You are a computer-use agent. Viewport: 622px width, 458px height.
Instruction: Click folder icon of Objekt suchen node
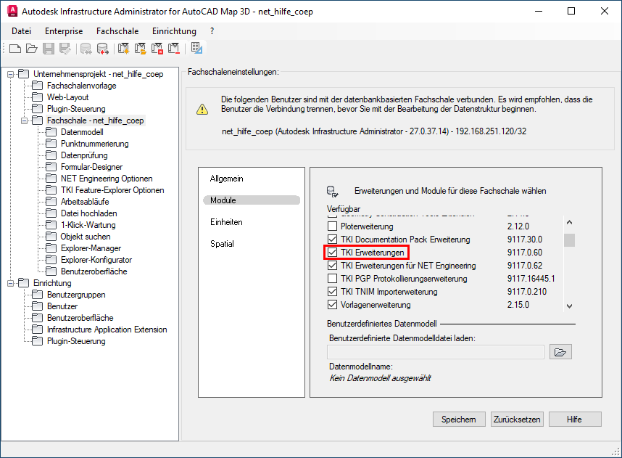pyautogui.click(x=51, y=237)
